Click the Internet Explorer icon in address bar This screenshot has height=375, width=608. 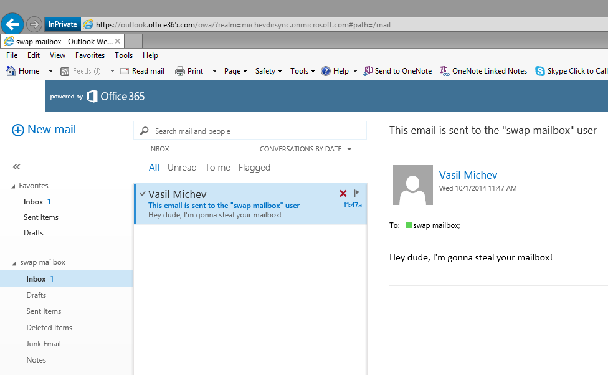(88, 24)
